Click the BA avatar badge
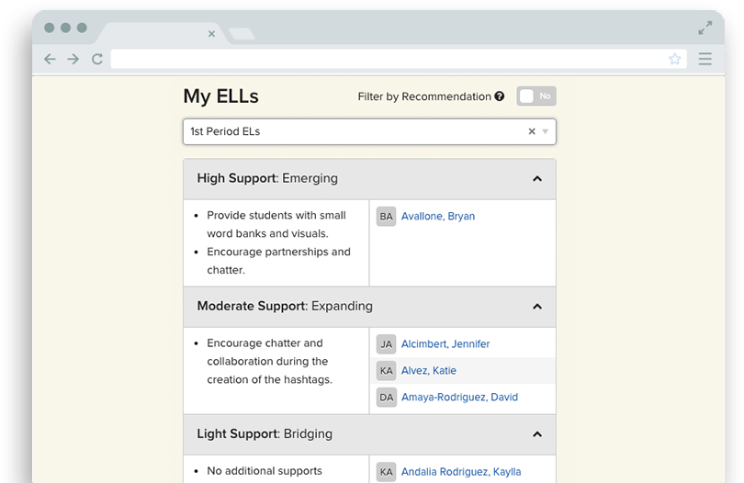Viewport: 744px width, 483px height. point(386,217)
